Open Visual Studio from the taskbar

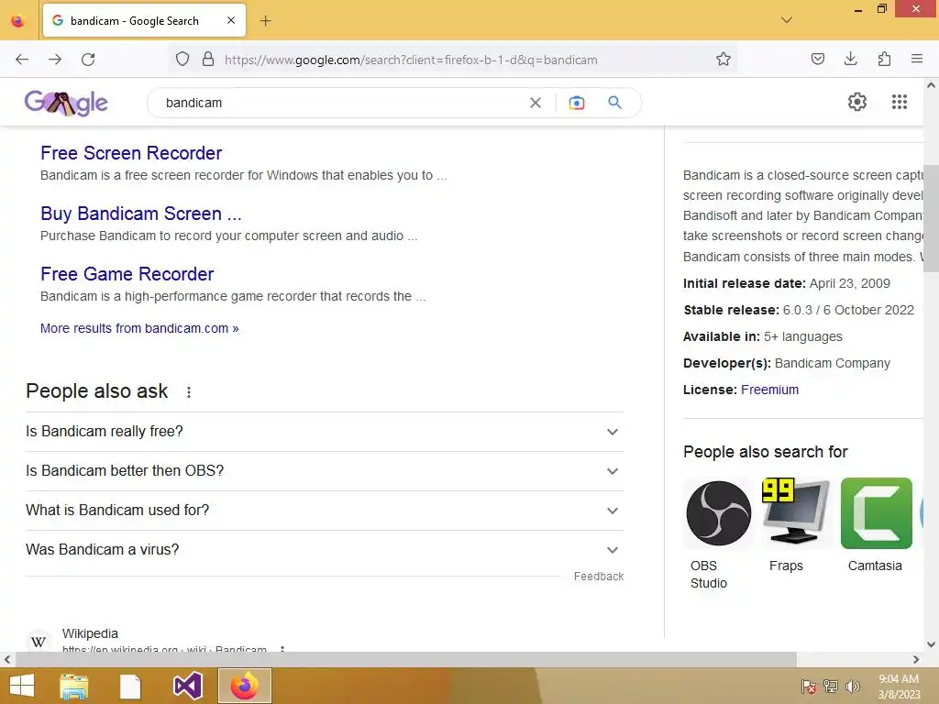187,686
